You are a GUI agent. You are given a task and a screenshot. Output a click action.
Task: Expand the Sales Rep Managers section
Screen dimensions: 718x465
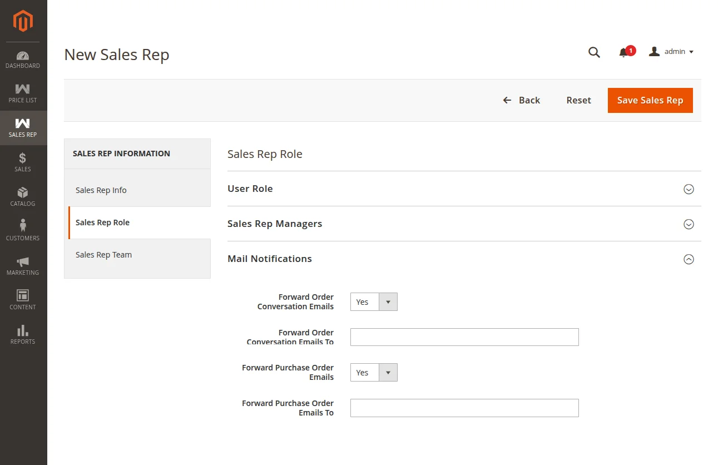click(x=689, y=224)
